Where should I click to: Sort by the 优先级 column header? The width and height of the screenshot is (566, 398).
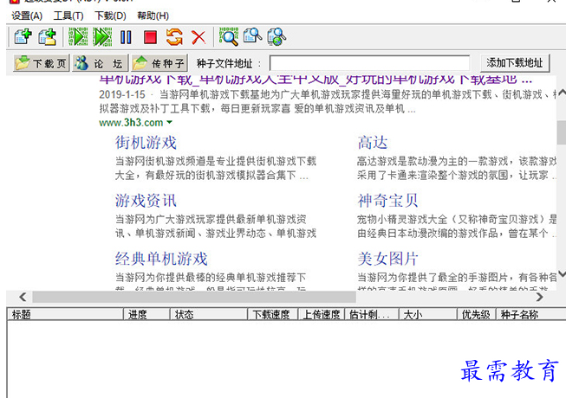tap(477, 314)
